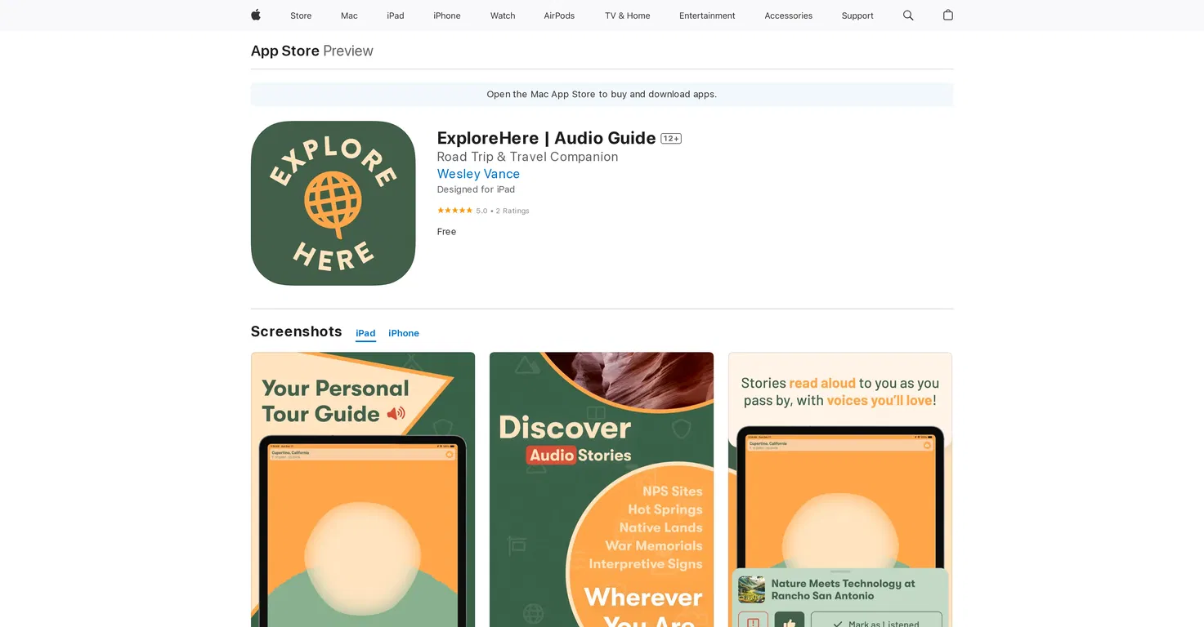The image size is (1204, 627).
Task: Open developer Wesley Vance link
Action: tap(478, 174)
